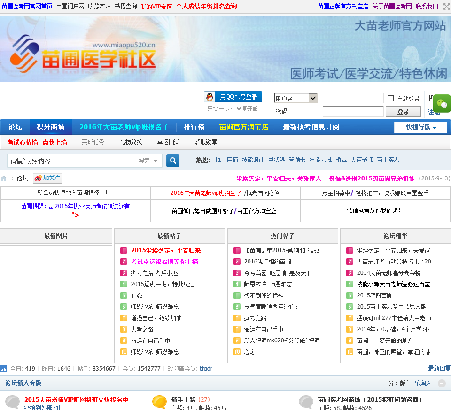Image resolution: width=451 pixels, height=410 pixels.
Task: Click the magnifier search button
Action: click(173, 161)
